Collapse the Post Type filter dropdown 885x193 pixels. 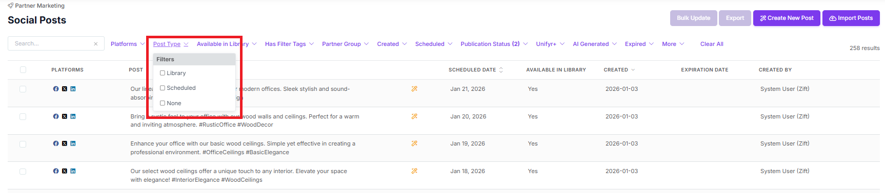(171, 44)
